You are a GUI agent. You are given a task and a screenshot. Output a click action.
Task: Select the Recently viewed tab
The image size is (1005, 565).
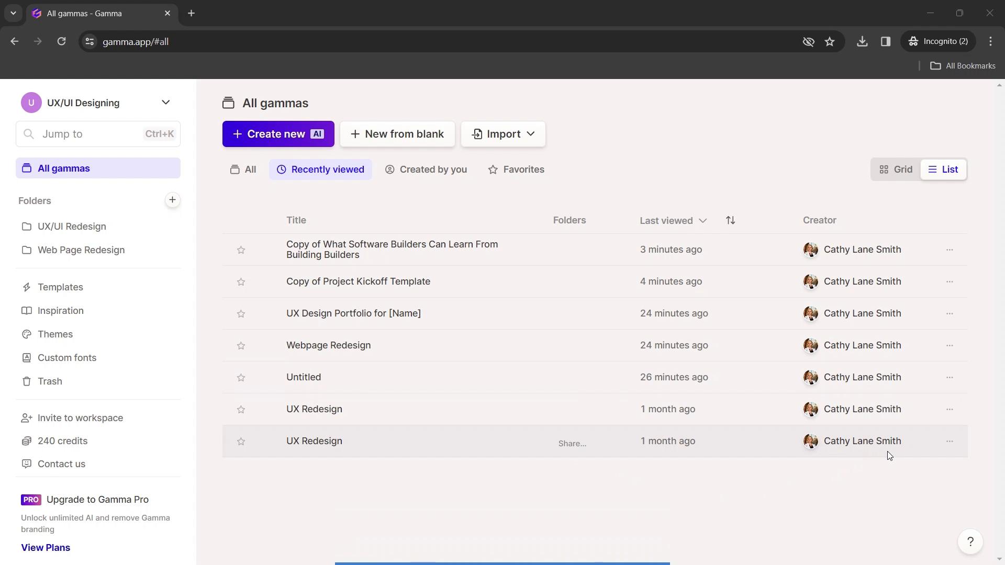click(320, 169)
